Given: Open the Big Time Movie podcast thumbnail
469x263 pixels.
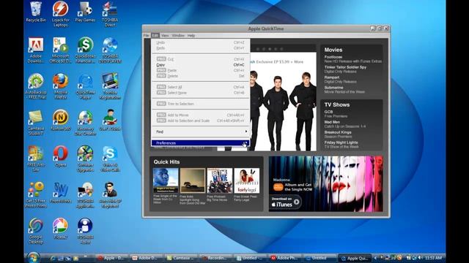Looking at the screenshot, I should (x=220, y=180).
